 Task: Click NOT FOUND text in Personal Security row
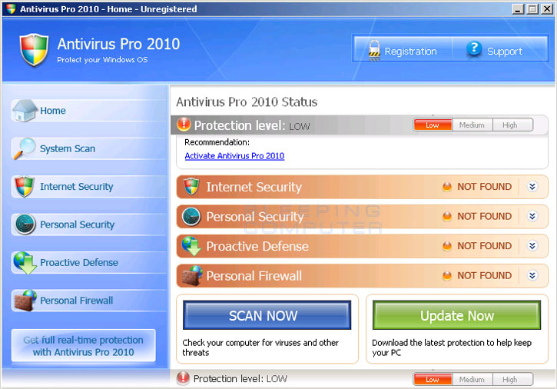pos(484,216)
